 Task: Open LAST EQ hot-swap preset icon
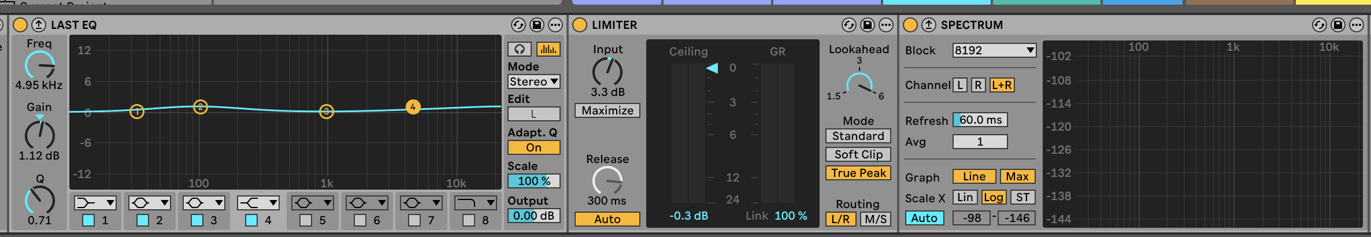tap(518, 25)
